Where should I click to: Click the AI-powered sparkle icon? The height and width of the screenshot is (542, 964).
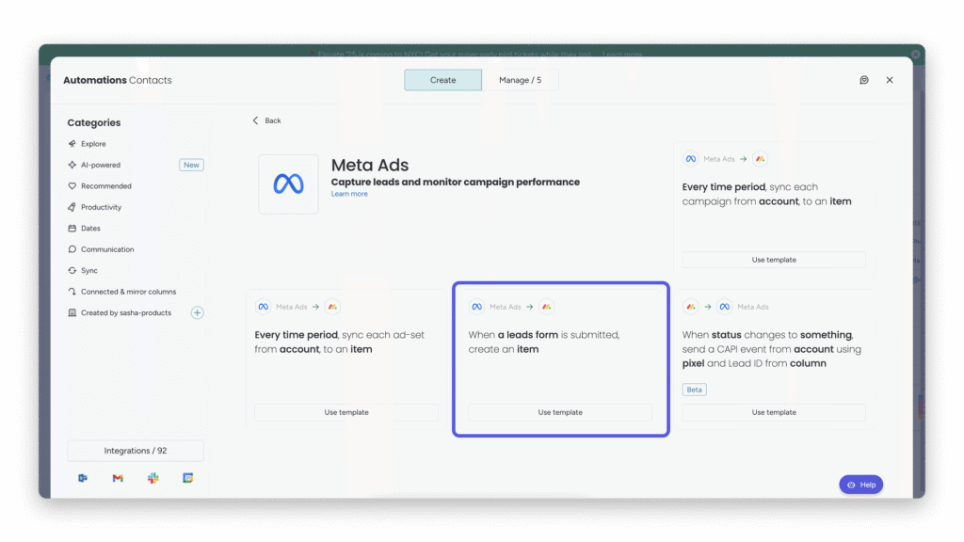[72, 165]
